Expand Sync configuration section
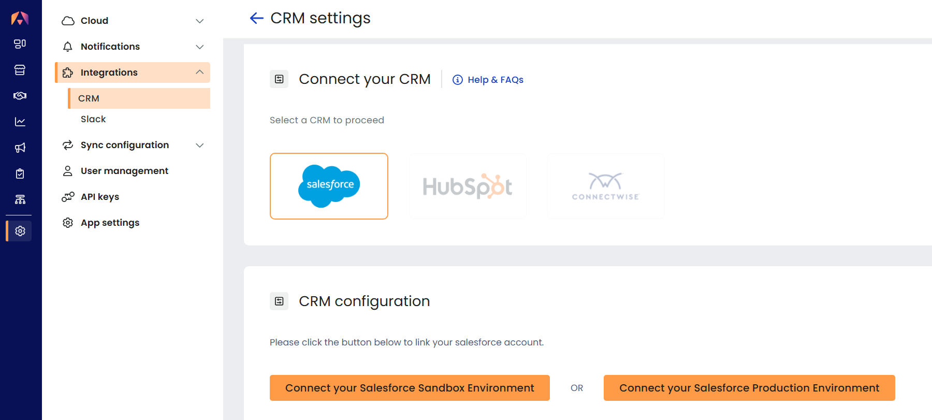Image resolution: width=932 pixels, height=420 pixels. pos(133,145)
